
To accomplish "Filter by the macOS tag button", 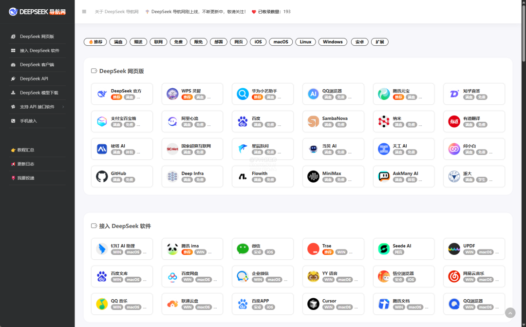I will click(x=281, y=42).
